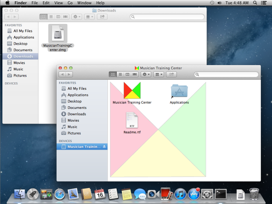Open the Trash in the Dock
272x204 pixels.
254,194
